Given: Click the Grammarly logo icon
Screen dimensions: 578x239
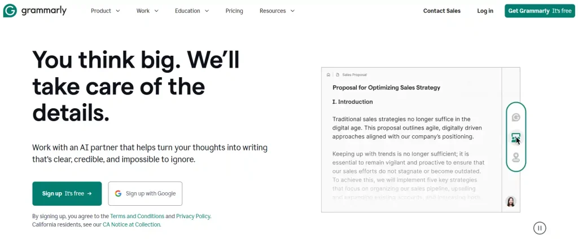Looking at the screenshot, I should pyautogui.click(x=10, y=11).
